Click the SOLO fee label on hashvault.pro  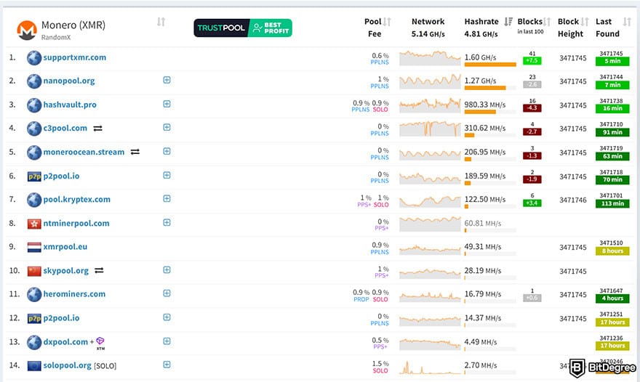click(x=380, y=110)
